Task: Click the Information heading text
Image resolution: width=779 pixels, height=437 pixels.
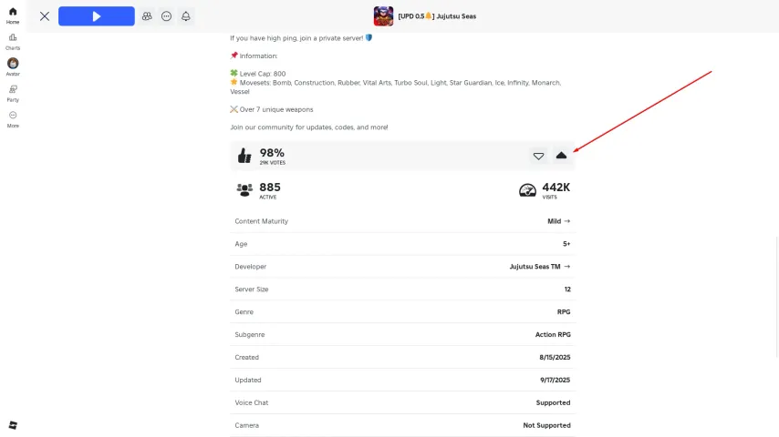Action: (x=258, y=56)
